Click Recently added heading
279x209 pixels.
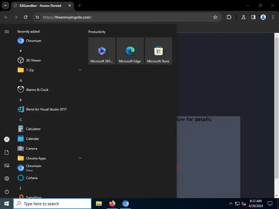(28, 32)
